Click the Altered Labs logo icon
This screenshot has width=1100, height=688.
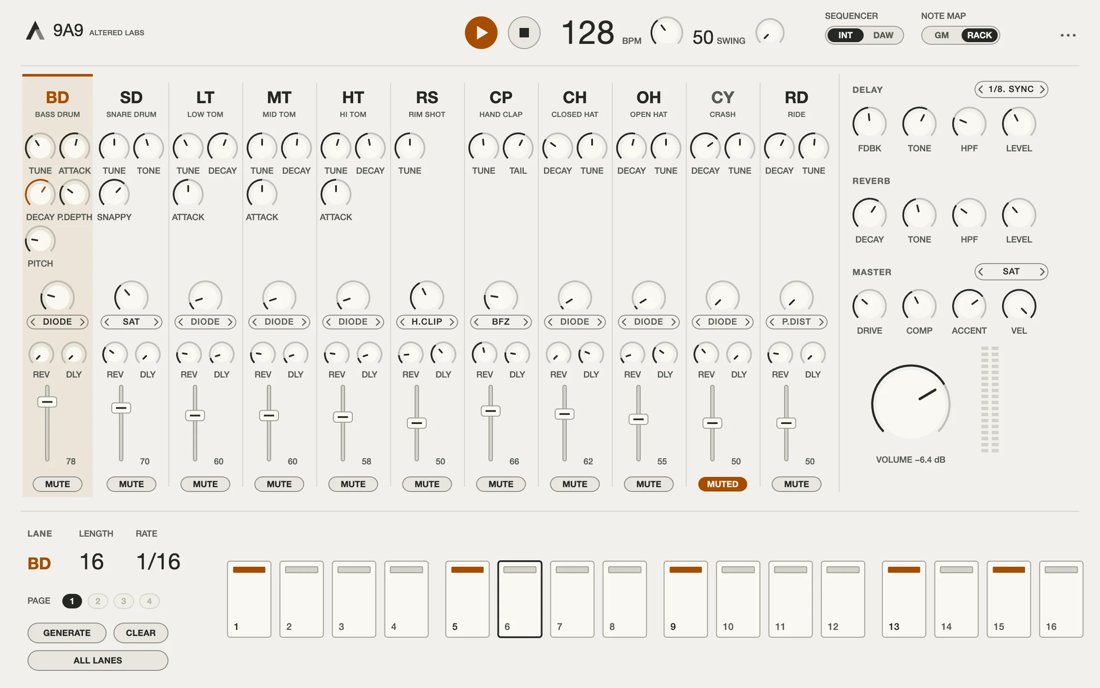(x=35, y=31)
